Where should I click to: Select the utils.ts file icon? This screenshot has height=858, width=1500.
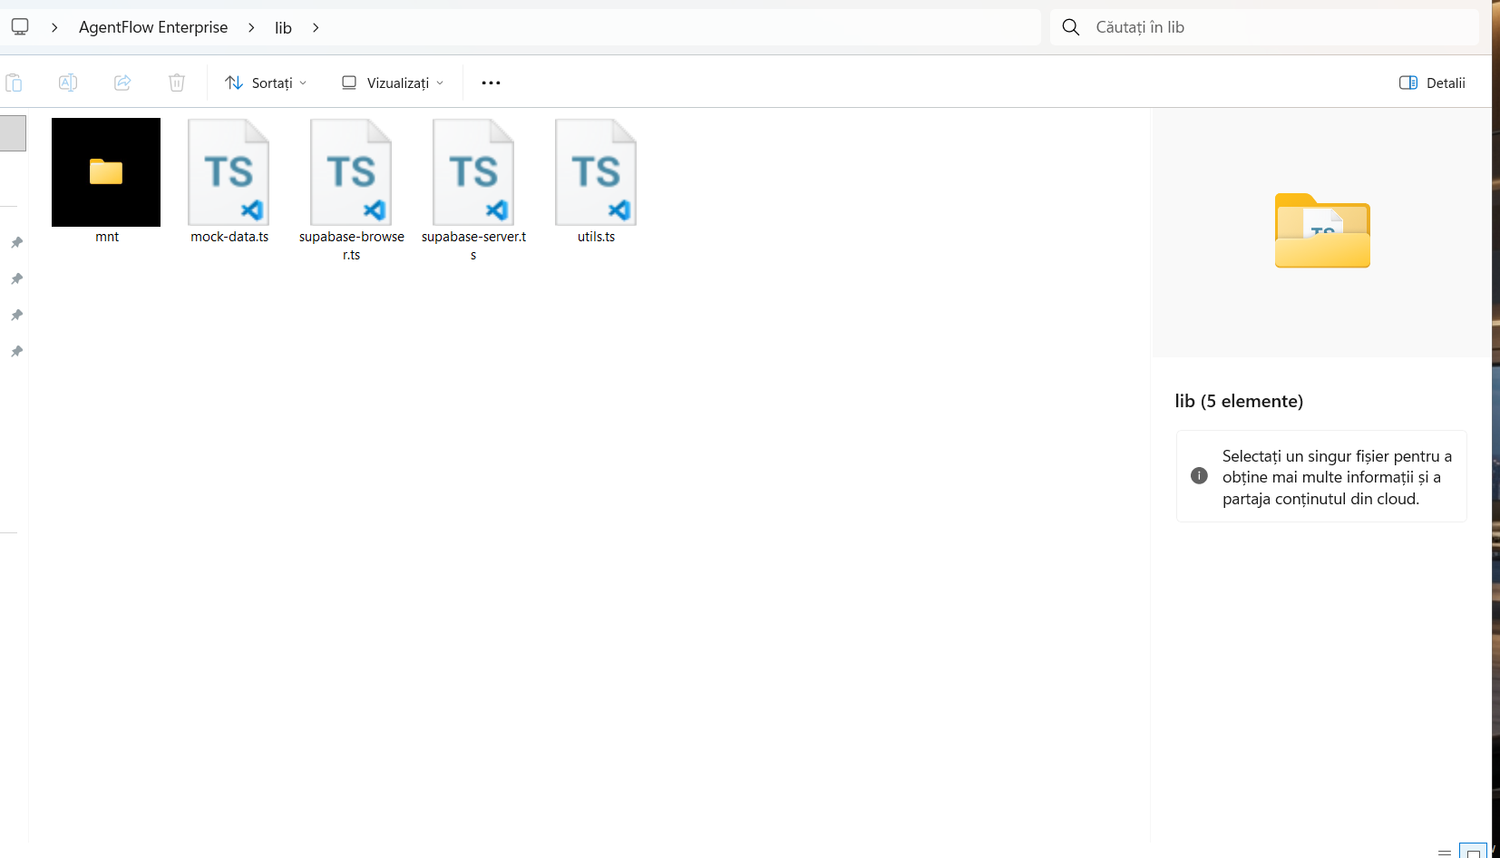pyautogui.click(x=596, y=172)
